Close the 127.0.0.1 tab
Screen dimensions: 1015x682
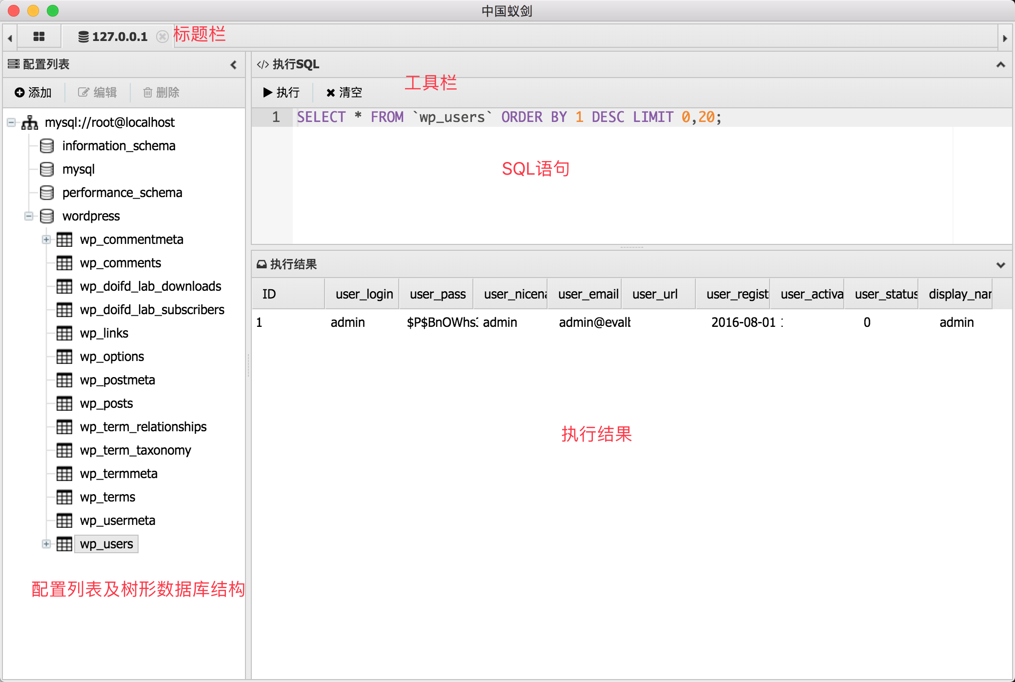162,37
